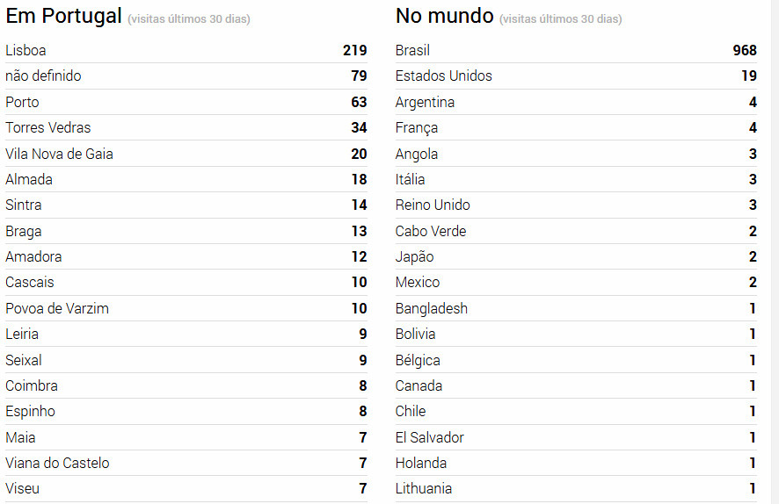Click the Lisboa row in Portugal list

tap(26, 51)
